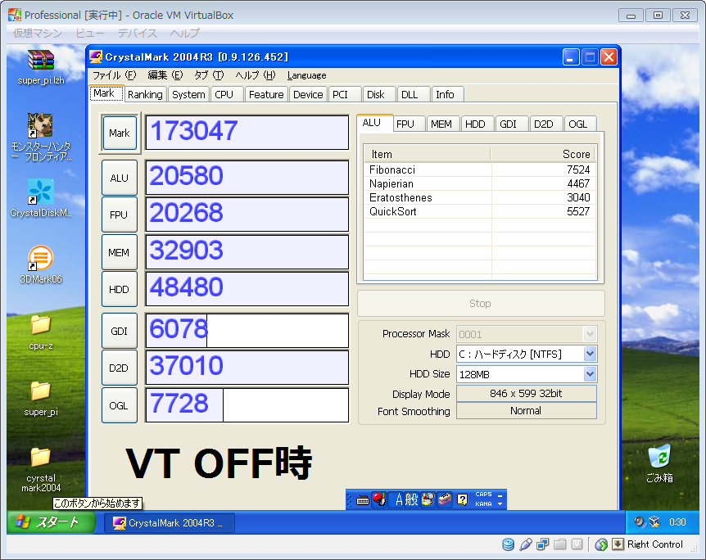This screenshot has height=560, width=706.
Task: Open the super_pi.lzh archive icon
Action: (x=40, y=61)
